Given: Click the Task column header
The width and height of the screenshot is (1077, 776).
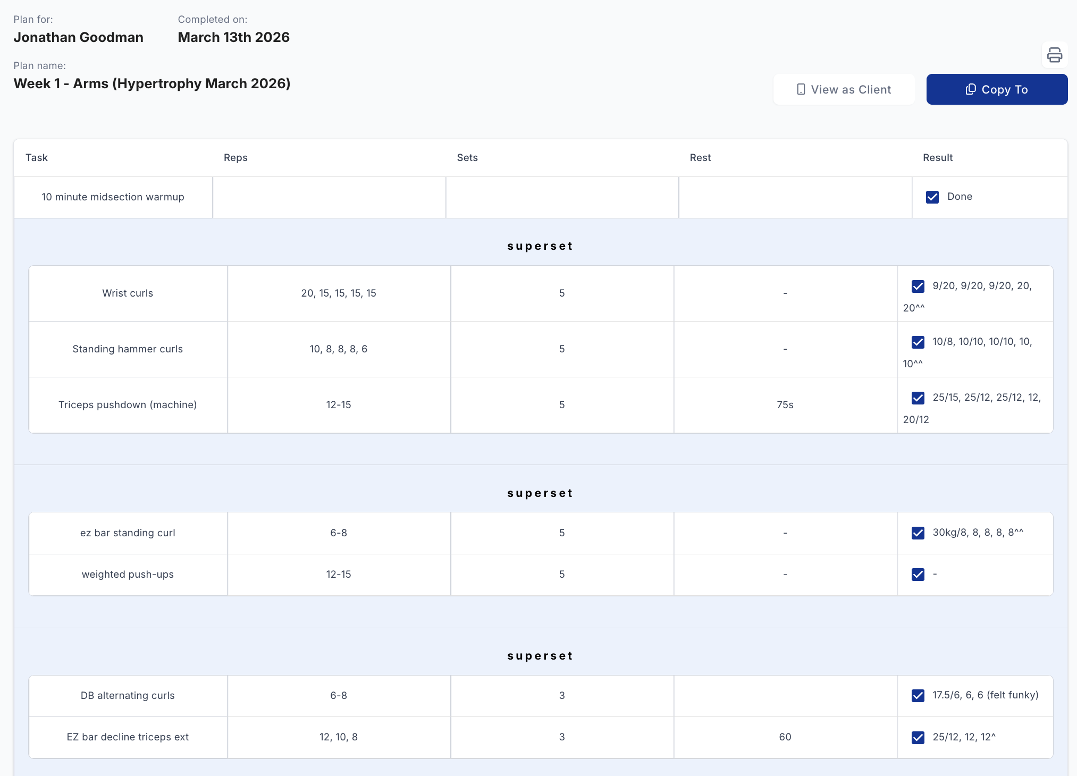Looking at the screenshot, I should (x=37, y=158).
